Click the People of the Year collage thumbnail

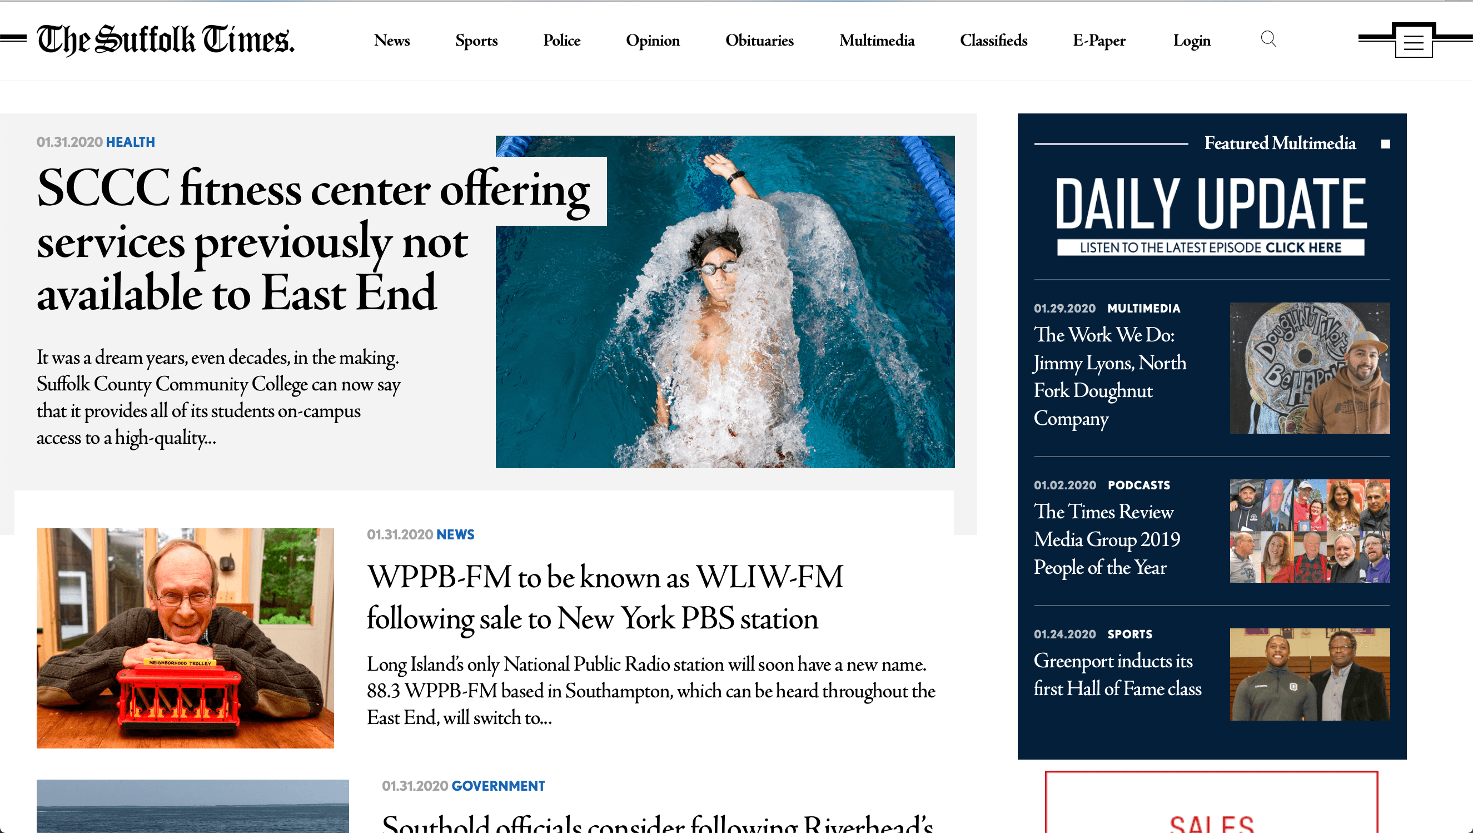click(x=1310, y=531)
